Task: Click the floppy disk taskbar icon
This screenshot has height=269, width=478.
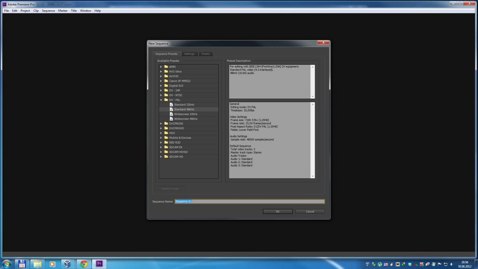Action: [x=22, y=264]
